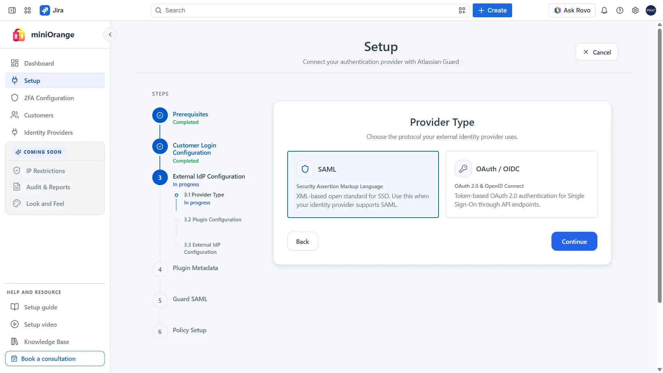Viewport: 663px width, 373px height.
Task: Click the Dashboard grid icon
Action: 15,63
